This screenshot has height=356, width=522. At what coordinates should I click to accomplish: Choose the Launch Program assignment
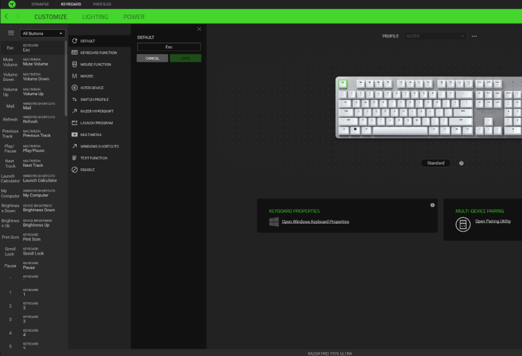[x=97, y=123]
